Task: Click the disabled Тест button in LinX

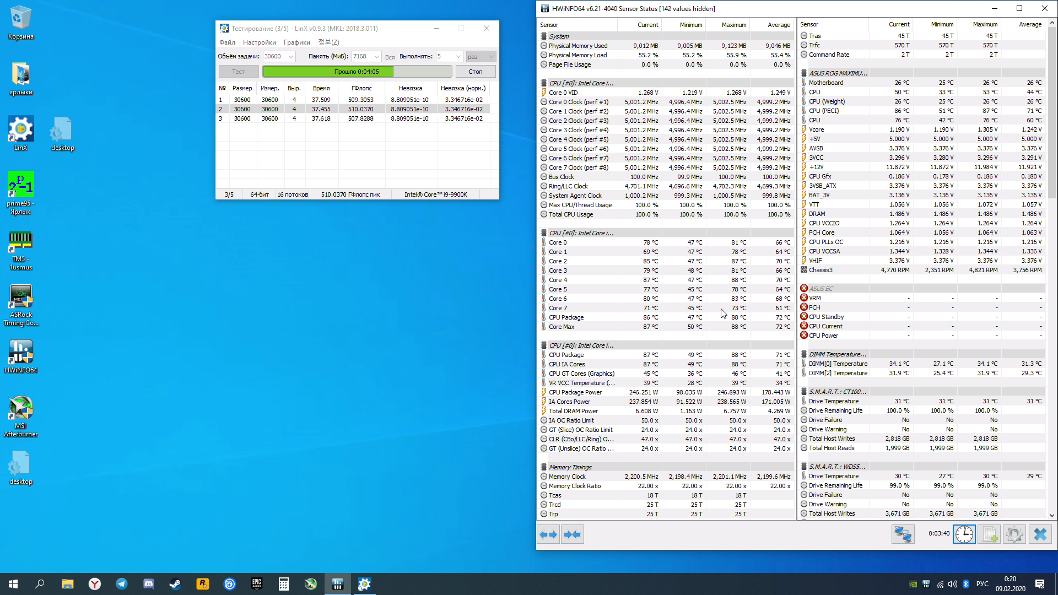Action: [x=239, y=72]
